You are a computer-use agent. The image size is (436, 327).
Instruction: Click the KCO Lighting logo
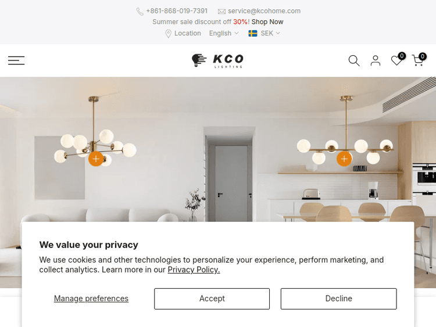point(218,60)
